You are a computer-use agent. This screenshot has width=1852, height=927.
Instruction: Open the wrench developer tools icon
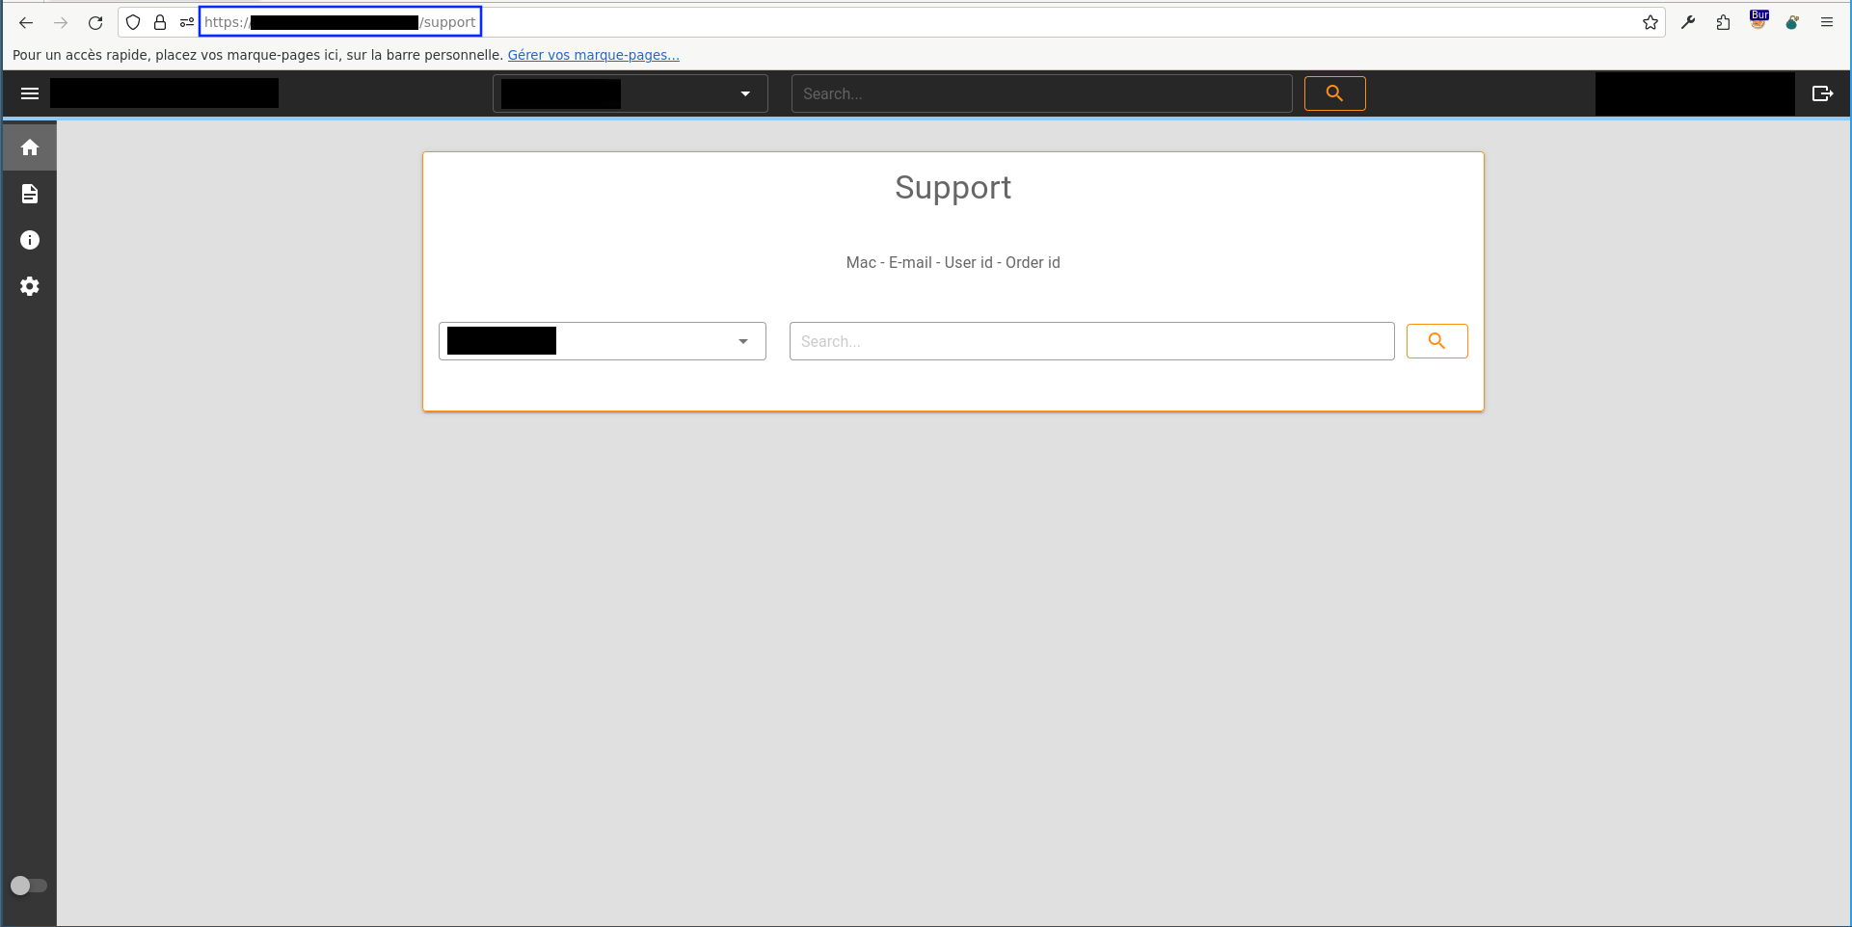[x=1688, y=22]
